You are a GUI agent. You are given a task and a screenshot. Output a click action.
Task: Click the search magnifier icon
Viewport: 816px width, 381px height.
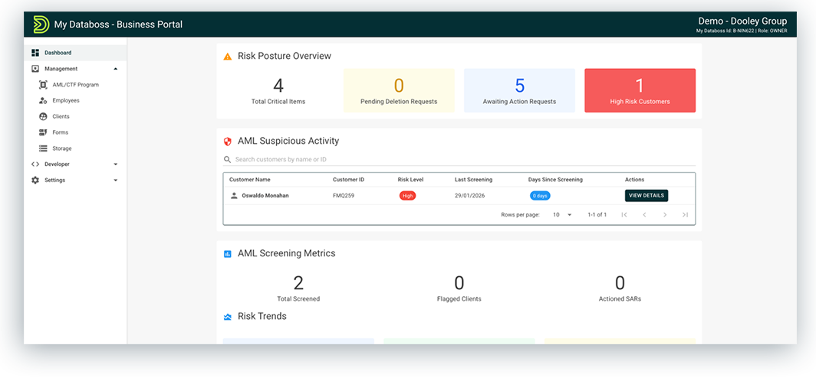(227, 160)
